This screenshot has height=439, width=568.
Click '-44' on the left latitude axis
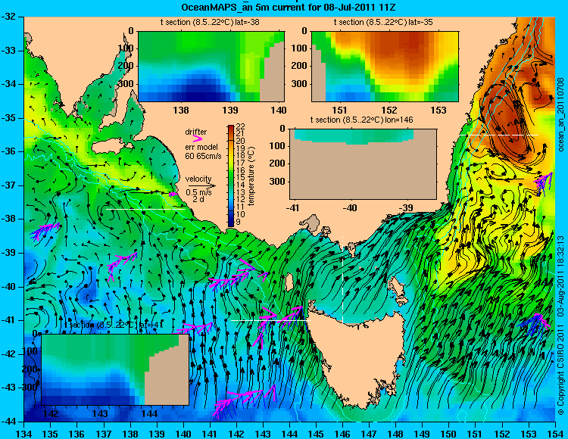coord(8,422)
